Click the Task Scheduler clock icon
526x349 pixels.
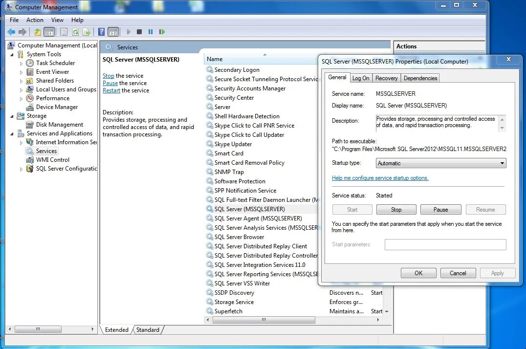[x=30, y=63]
